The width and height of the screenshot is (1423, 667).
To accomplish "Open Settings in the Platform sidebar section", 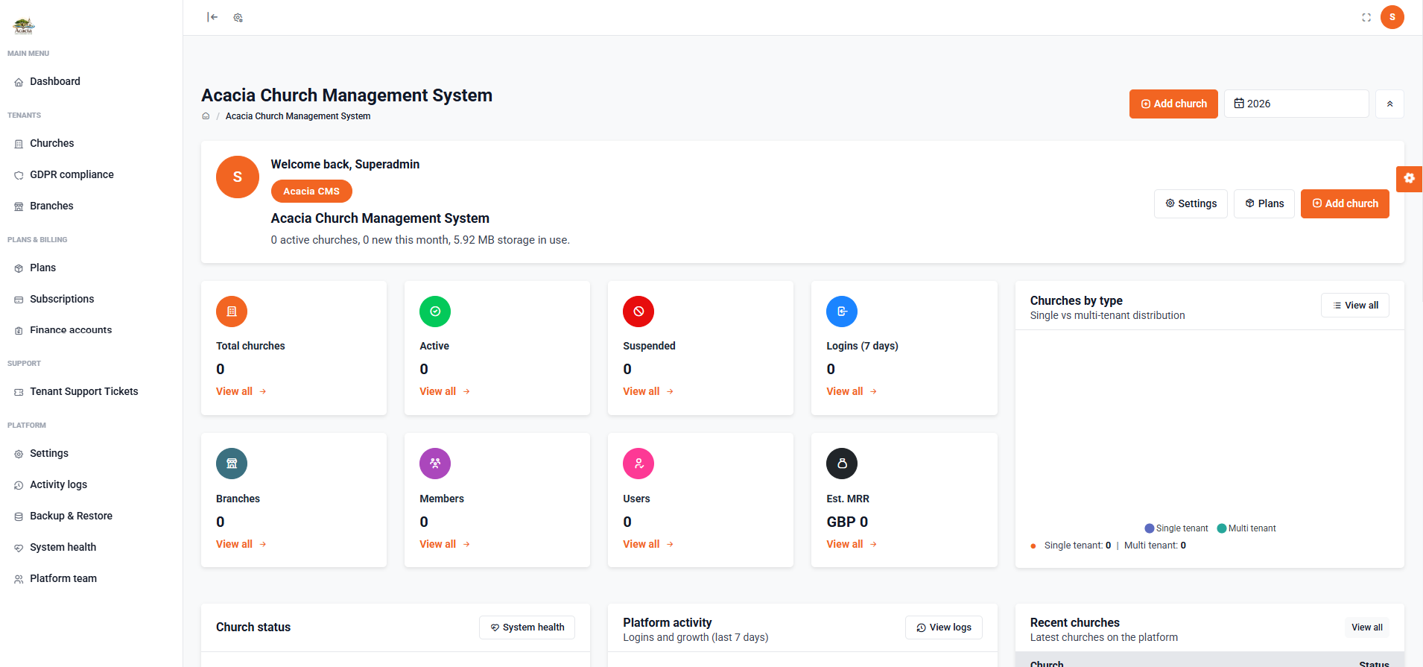I will pos(91,453).
